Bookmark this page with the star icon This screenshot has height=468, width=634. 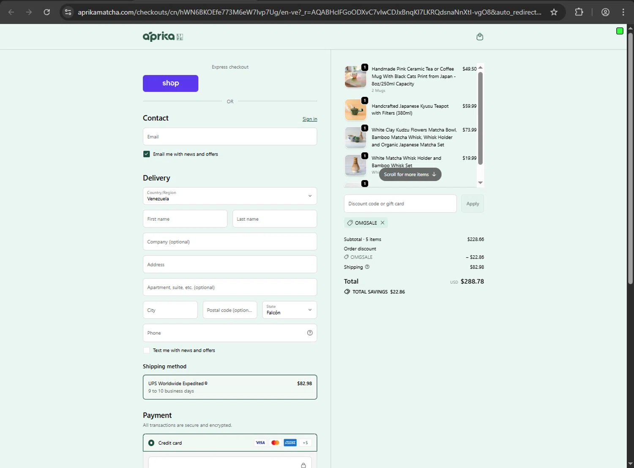(554, 12)
